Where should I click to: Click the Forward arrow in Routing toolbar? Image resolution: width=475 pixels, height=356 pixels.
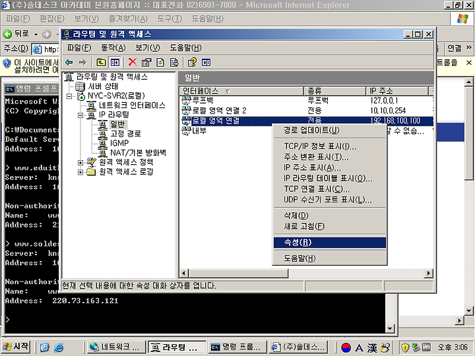82,63
